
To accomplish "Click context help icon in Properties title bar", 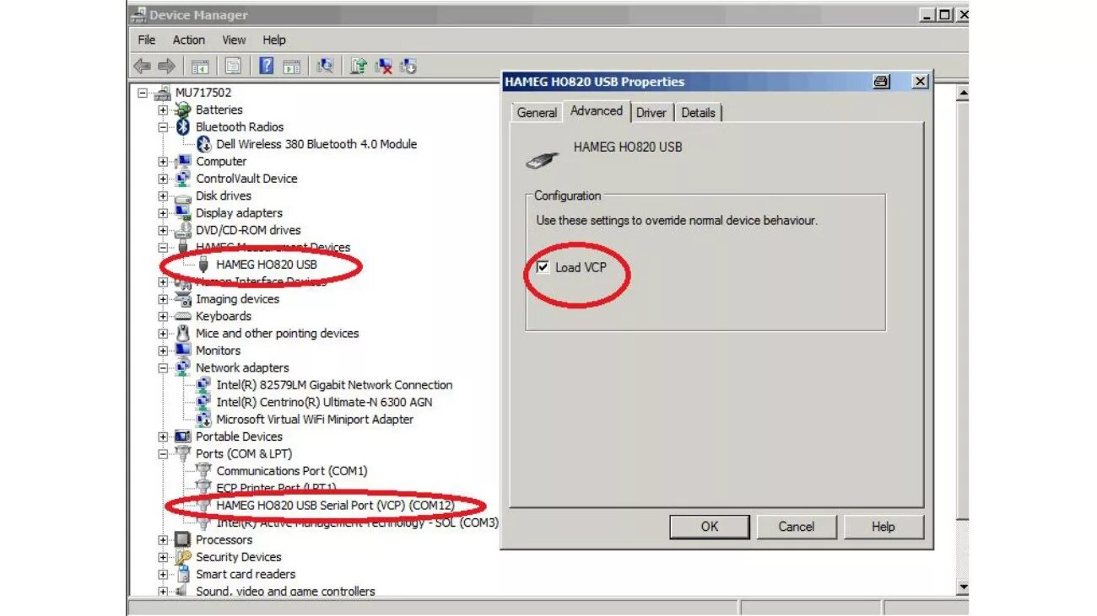I will click(x=881, y=82).
